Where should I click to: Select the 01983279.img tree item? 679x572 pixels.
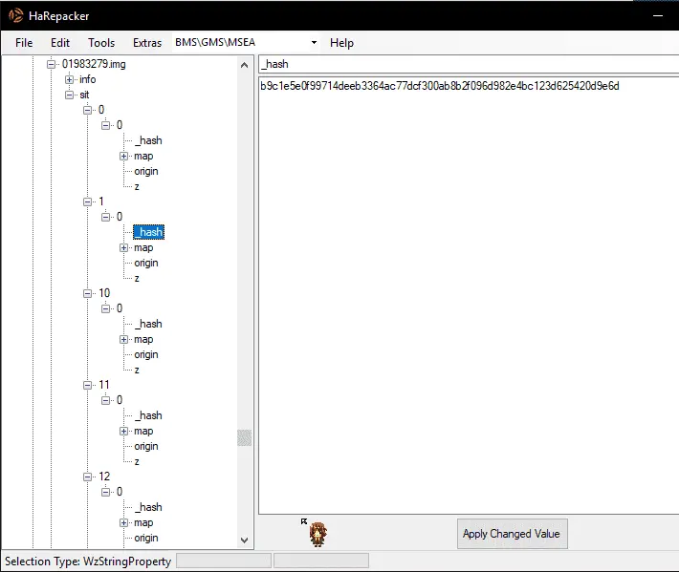click(x=94, y=64)
